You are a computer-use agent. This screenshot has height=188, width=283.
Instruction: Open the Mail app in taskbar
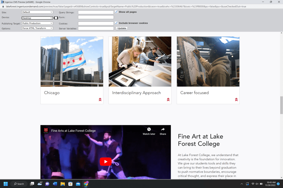pyautogui.click(x=78, y=184)
